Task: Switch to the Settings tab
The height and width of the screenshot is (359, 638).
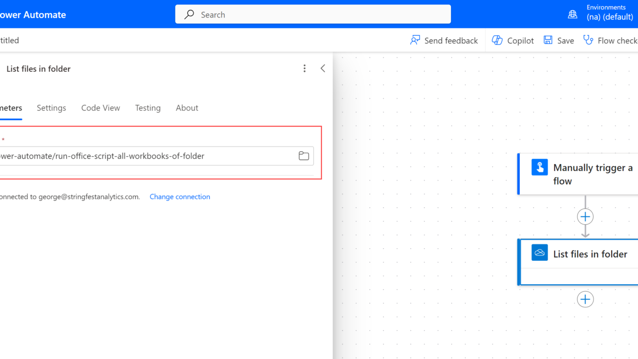Action: [x=51, y=108]
